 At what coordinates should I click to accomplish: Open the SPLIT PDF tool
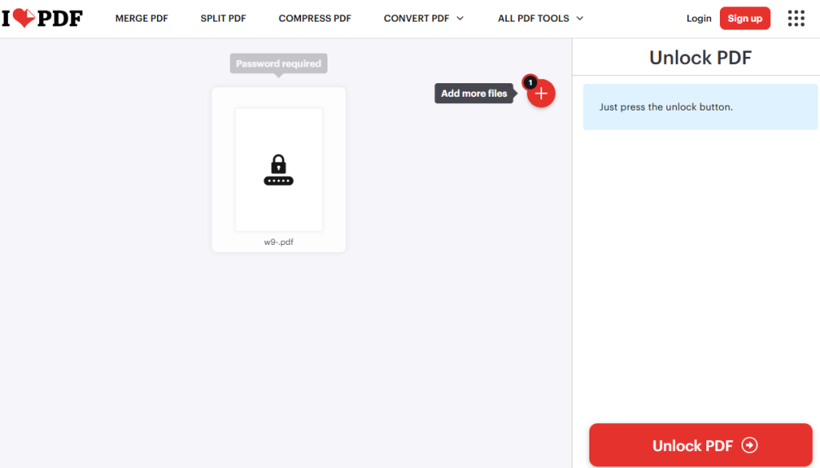click(223, 18)
